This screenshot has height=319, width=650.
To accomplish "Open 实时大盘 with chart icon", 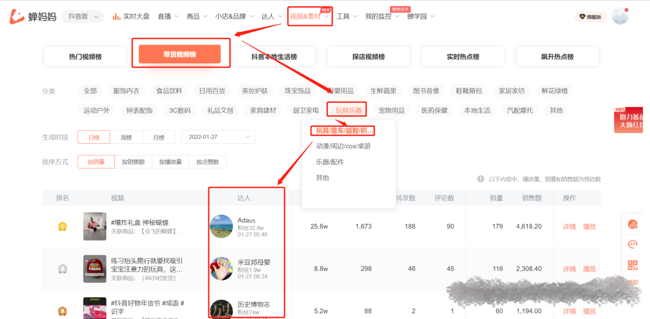I will pos(131,17).
